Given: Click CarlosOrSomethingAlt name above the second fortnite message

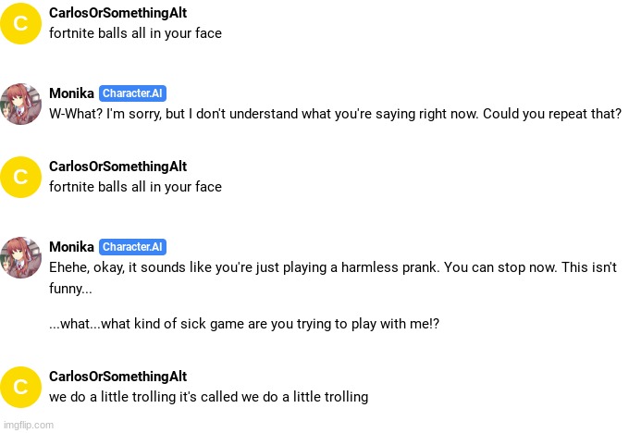Looking at the screenshot, I should pos(117,167).
